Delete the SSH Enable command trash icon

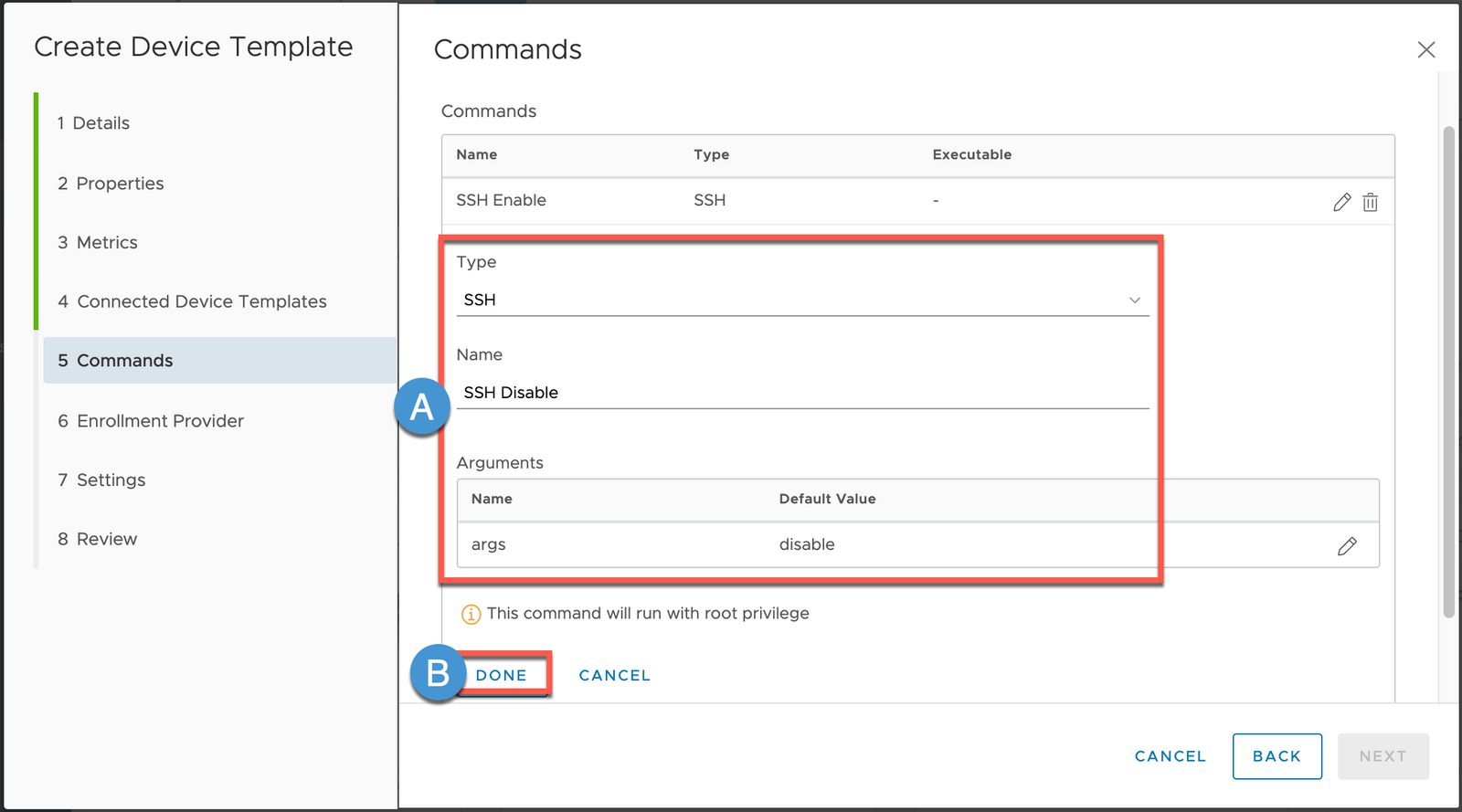point(1370,202)
